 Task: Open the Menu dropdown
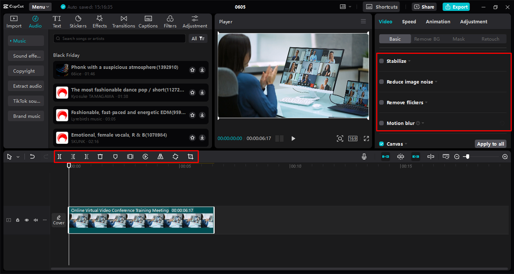tap(40, 7)
